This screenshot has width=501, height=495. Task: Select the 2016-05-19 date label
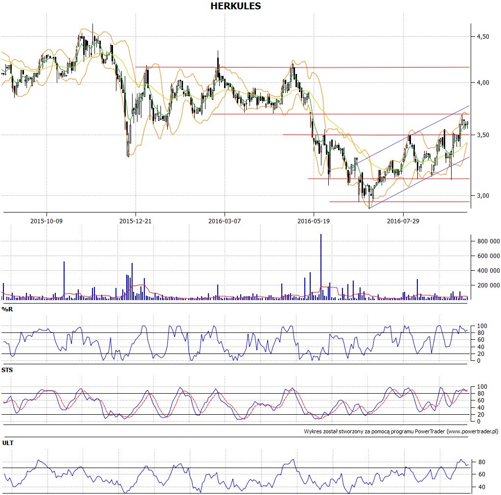click(x=314, y=221)
